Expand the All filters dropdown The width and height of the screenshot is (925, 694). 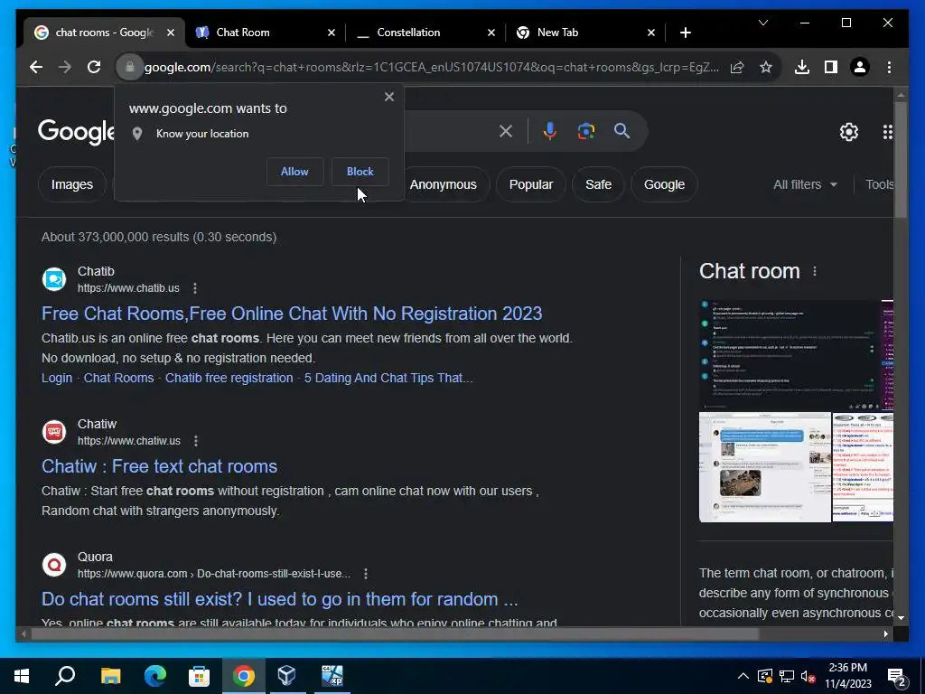click(x=805, y=184)
